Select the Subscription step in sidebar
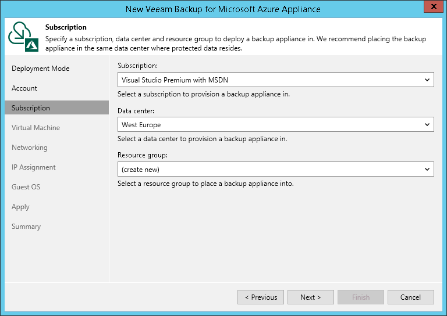The height and width of the screenshot is (316, 447). pyautogui.click(x=56, y=107)
